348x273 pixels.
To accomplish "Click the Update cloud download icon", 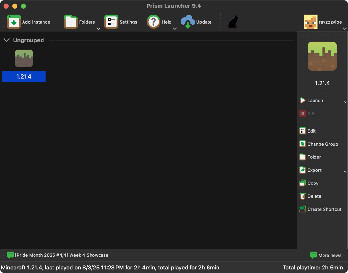I will pos(188,22).
